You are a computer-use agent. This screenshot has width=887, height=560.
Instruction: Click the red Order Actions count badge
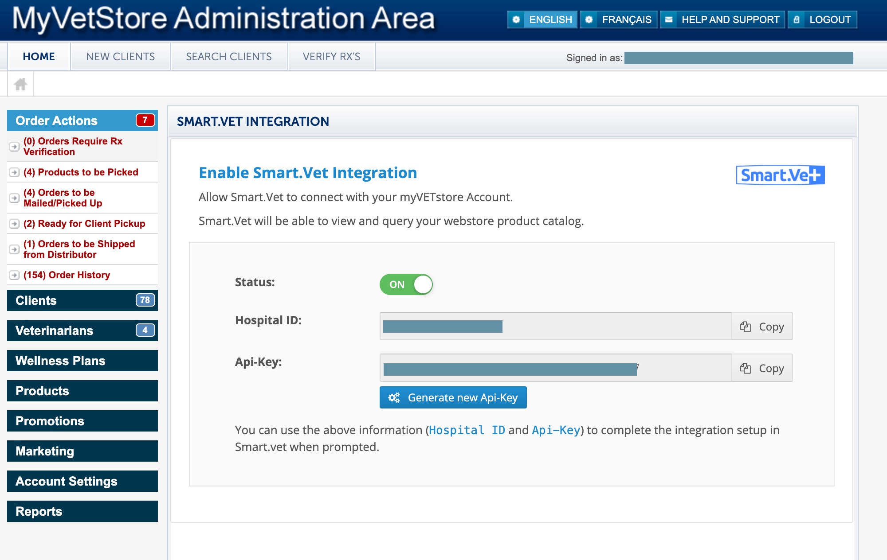pos(145,120)
